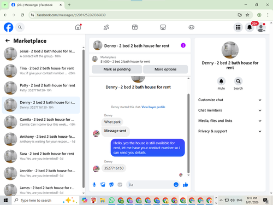
Task: Go to the Home feed icon
Action: [78, 27]
